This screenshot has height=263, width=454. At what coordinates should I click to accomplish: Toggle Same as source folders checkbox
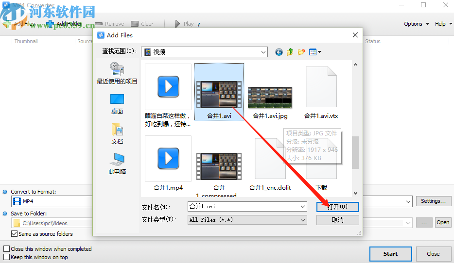pyautogui.click(x=14, y=233)
